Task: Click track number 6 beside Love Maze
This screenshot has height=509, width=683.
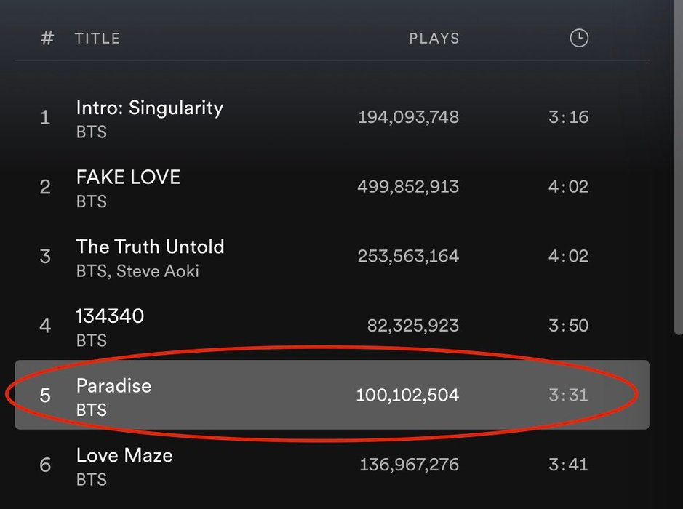Action: (x=45, y=465)
